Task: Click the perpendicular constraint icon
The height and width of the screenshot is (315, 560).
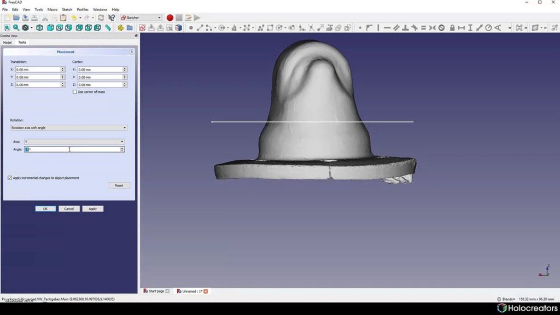Action: [x=405, y=28]
